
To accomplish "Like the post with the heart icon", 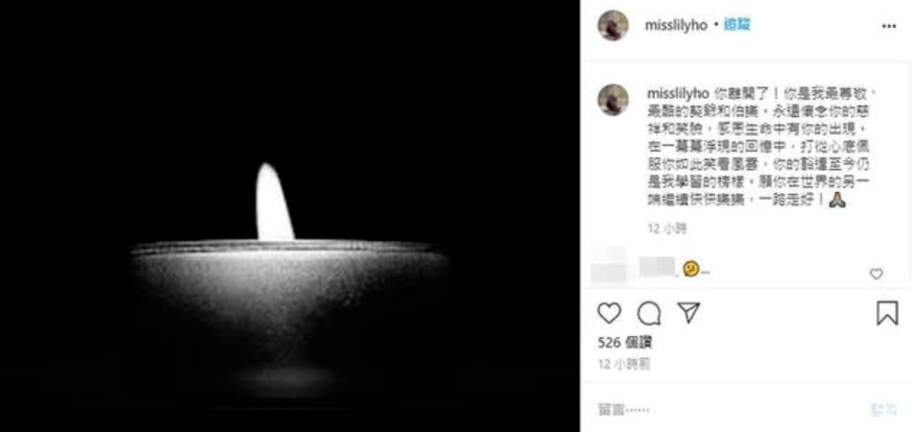I will 609,313.
